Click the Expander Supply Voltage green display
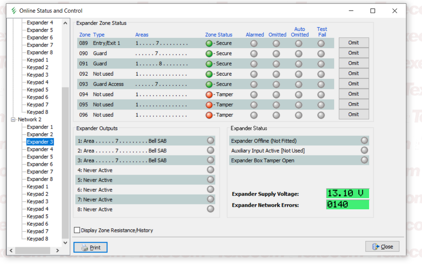 point(347,194)
